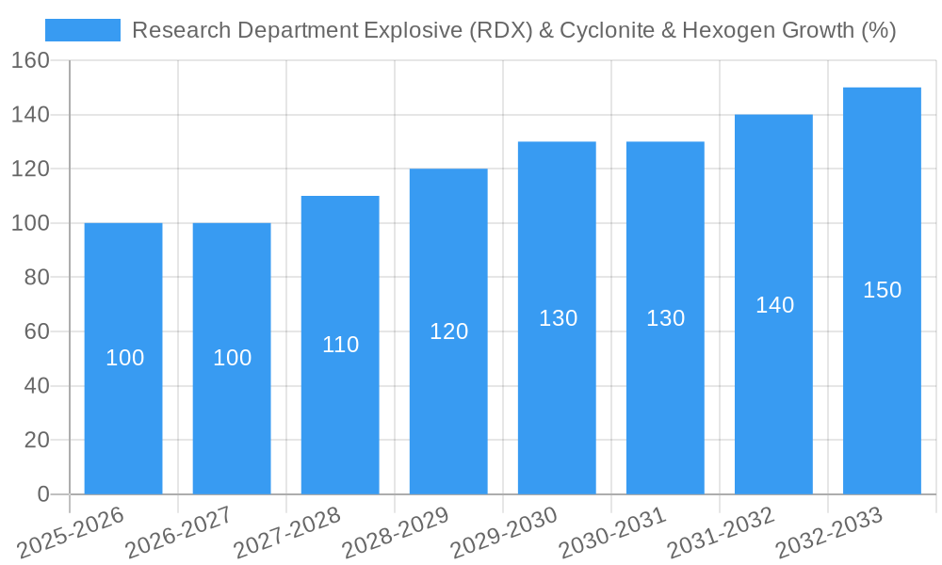
Task: Select the 2026-2027 bar labeled 100
Action: 232,359
